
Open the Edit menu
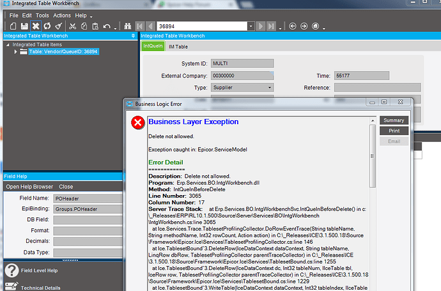[27, 15]
